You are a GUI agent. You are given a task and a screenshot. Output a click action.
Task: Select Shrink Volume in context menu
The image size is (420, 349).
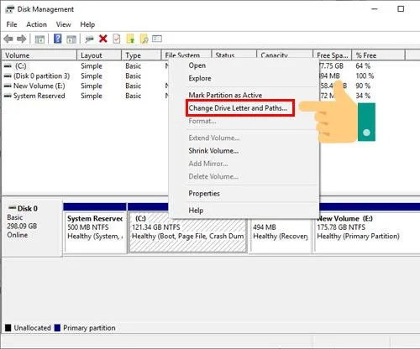point(213,151)
